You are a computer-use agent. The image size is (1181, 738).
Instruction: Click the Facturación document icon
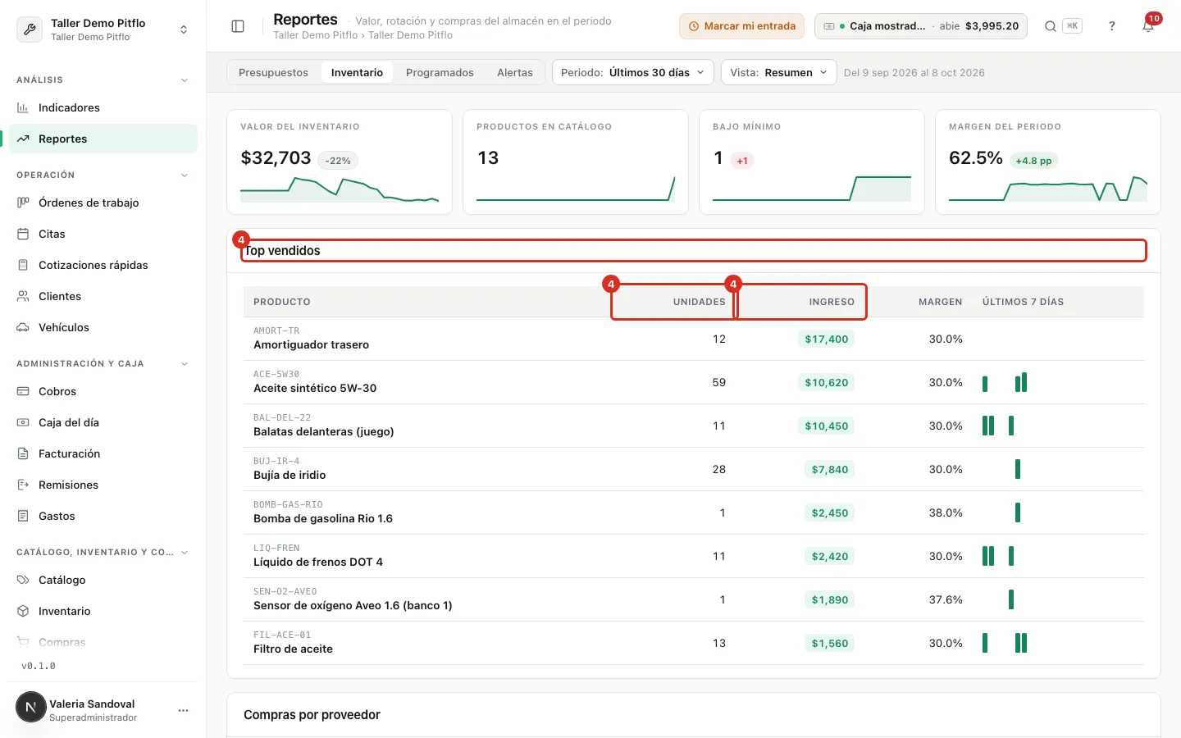click(x=23, y=453)
